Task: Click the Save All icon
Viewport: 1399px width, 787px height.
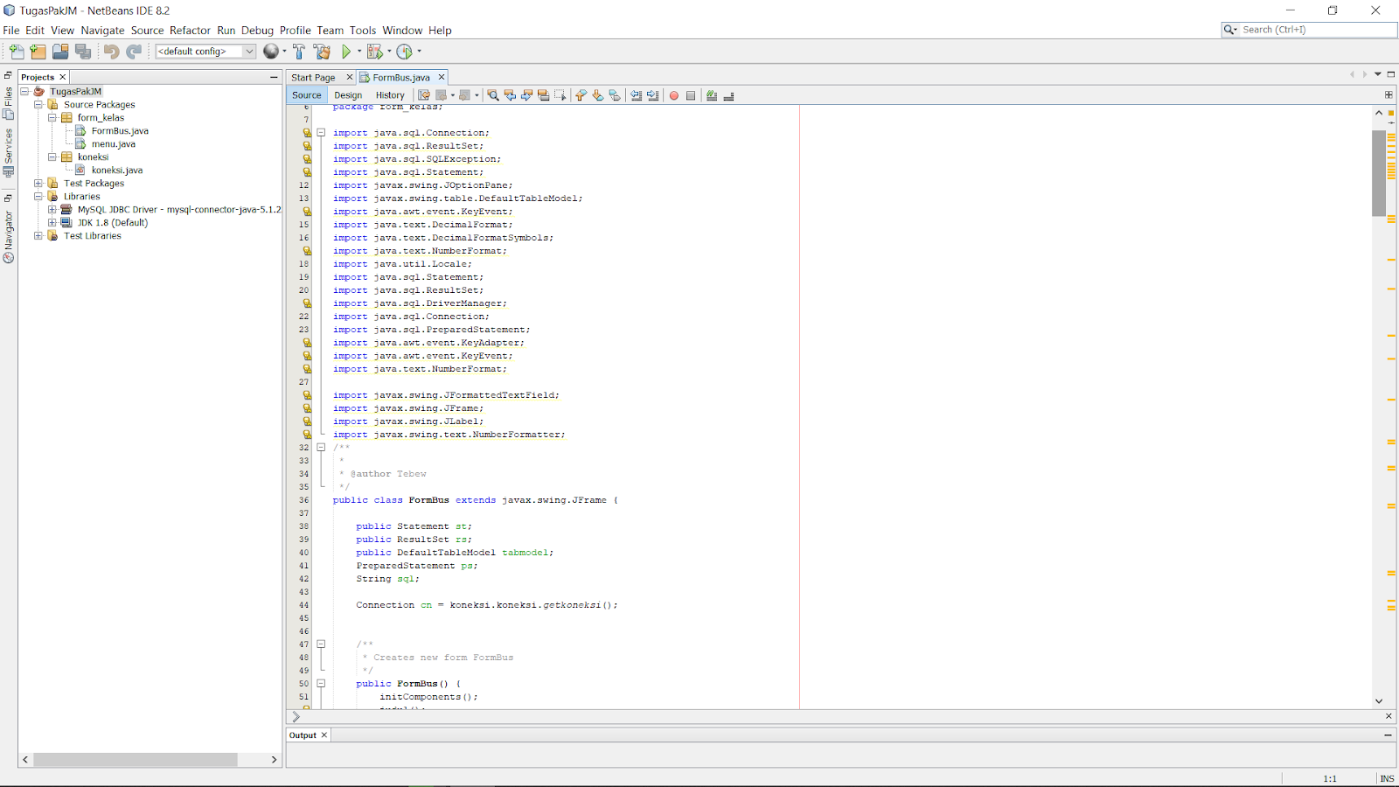Action: pyautogui.click(x=84, y=51)
